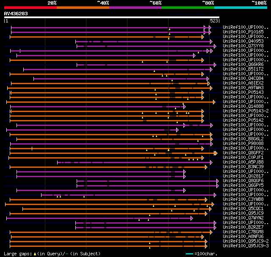Click the red 20% legend segment

30,8
